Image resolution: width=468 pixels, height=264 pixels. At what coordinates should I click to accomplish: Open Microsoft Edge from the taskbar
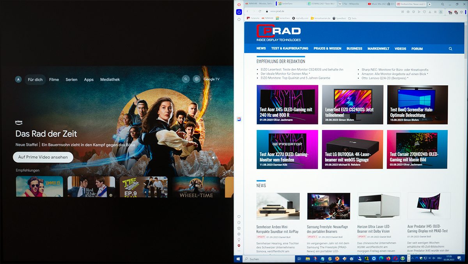point(381,259)
